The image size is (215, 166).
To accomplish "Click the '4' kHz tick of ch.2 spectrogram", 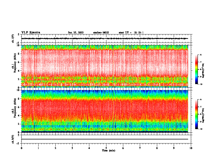I will click(x=19, y=116).
